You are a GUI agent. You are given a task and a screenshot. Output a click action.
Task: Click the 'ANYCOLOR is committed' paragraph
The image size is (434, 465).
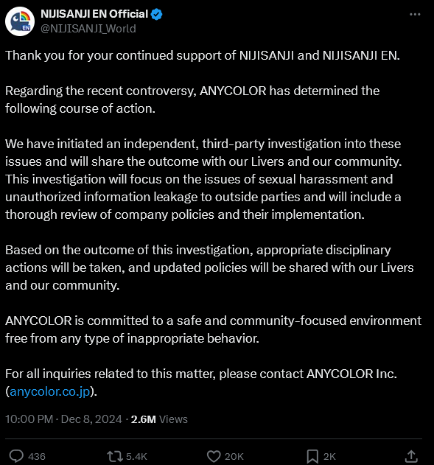[213, 329]
